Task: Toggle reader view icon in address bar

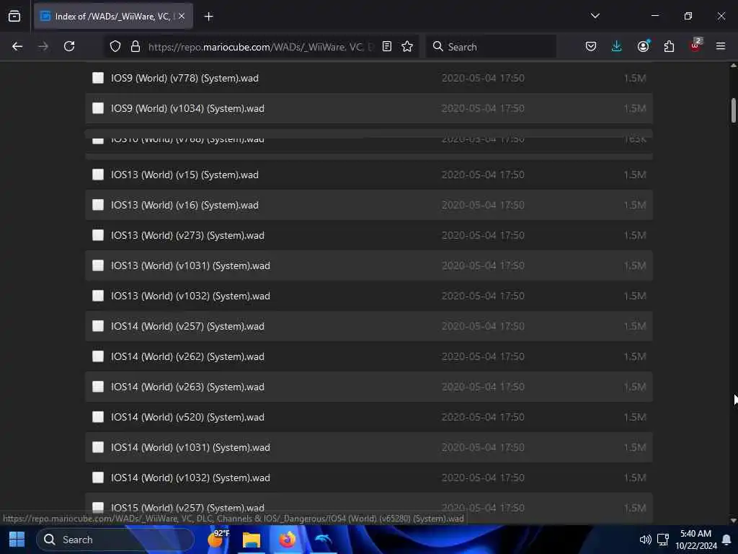Action: (x=387, y=46)
